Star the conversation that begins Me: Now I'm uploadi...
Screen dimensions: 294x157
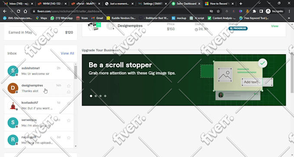click(x=69, y=138)
